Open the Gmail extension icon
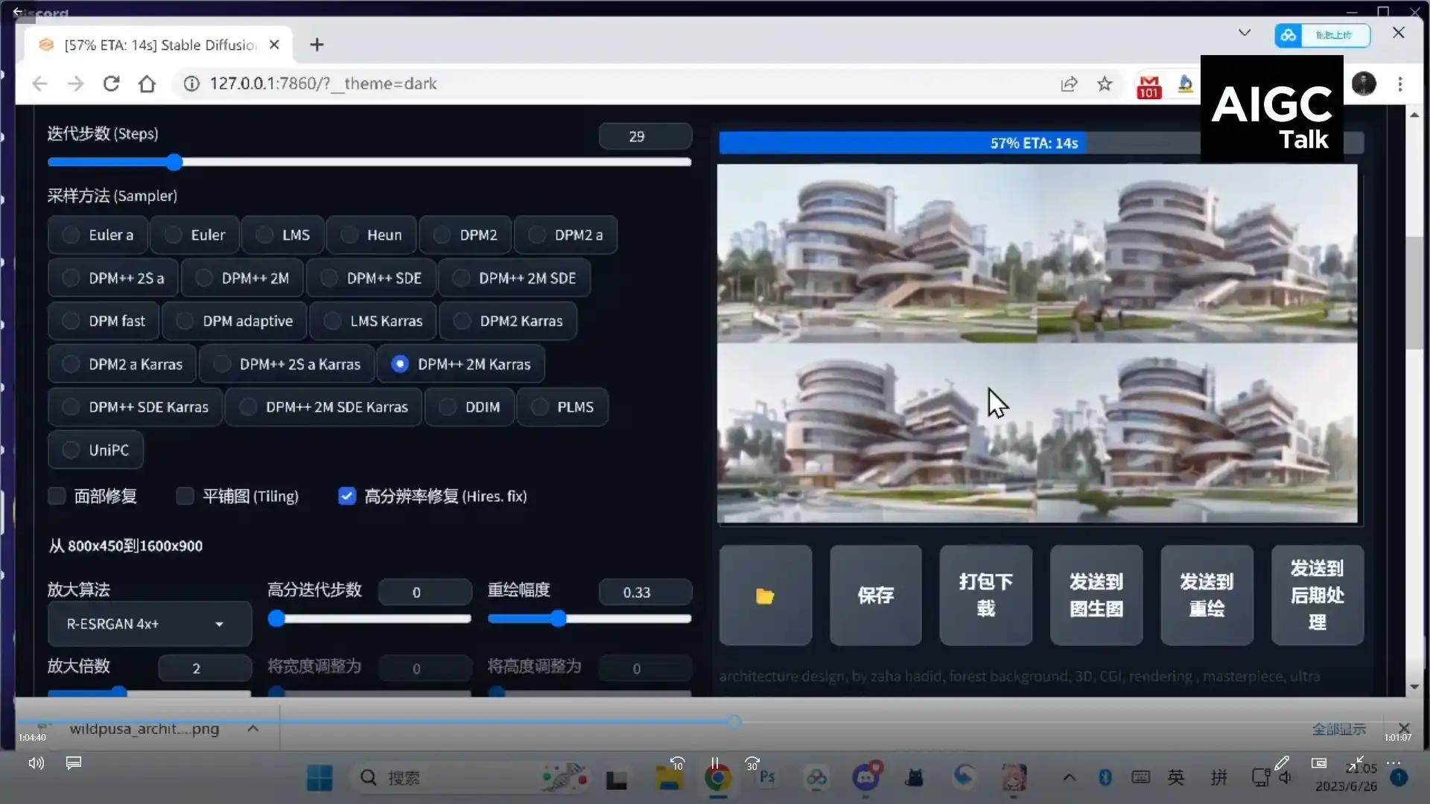 (x=1148, y=86)
